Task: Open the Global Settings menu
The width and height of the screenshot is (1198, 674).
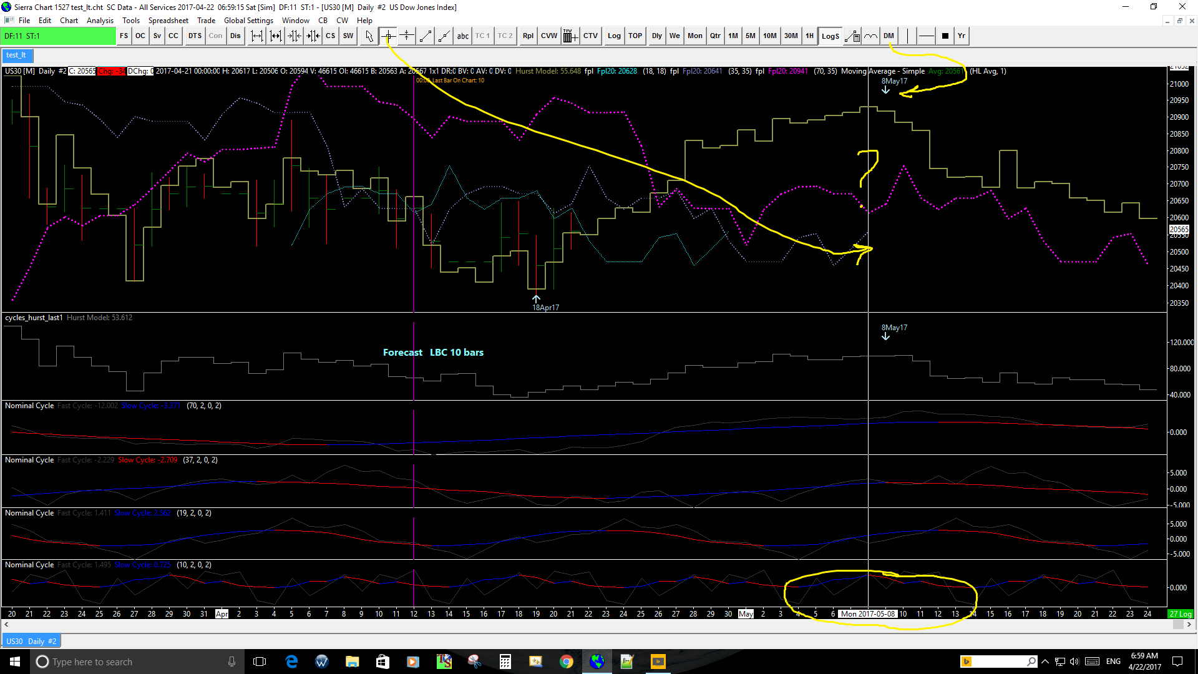Action: pyautogui.click(x=248, y=21)
